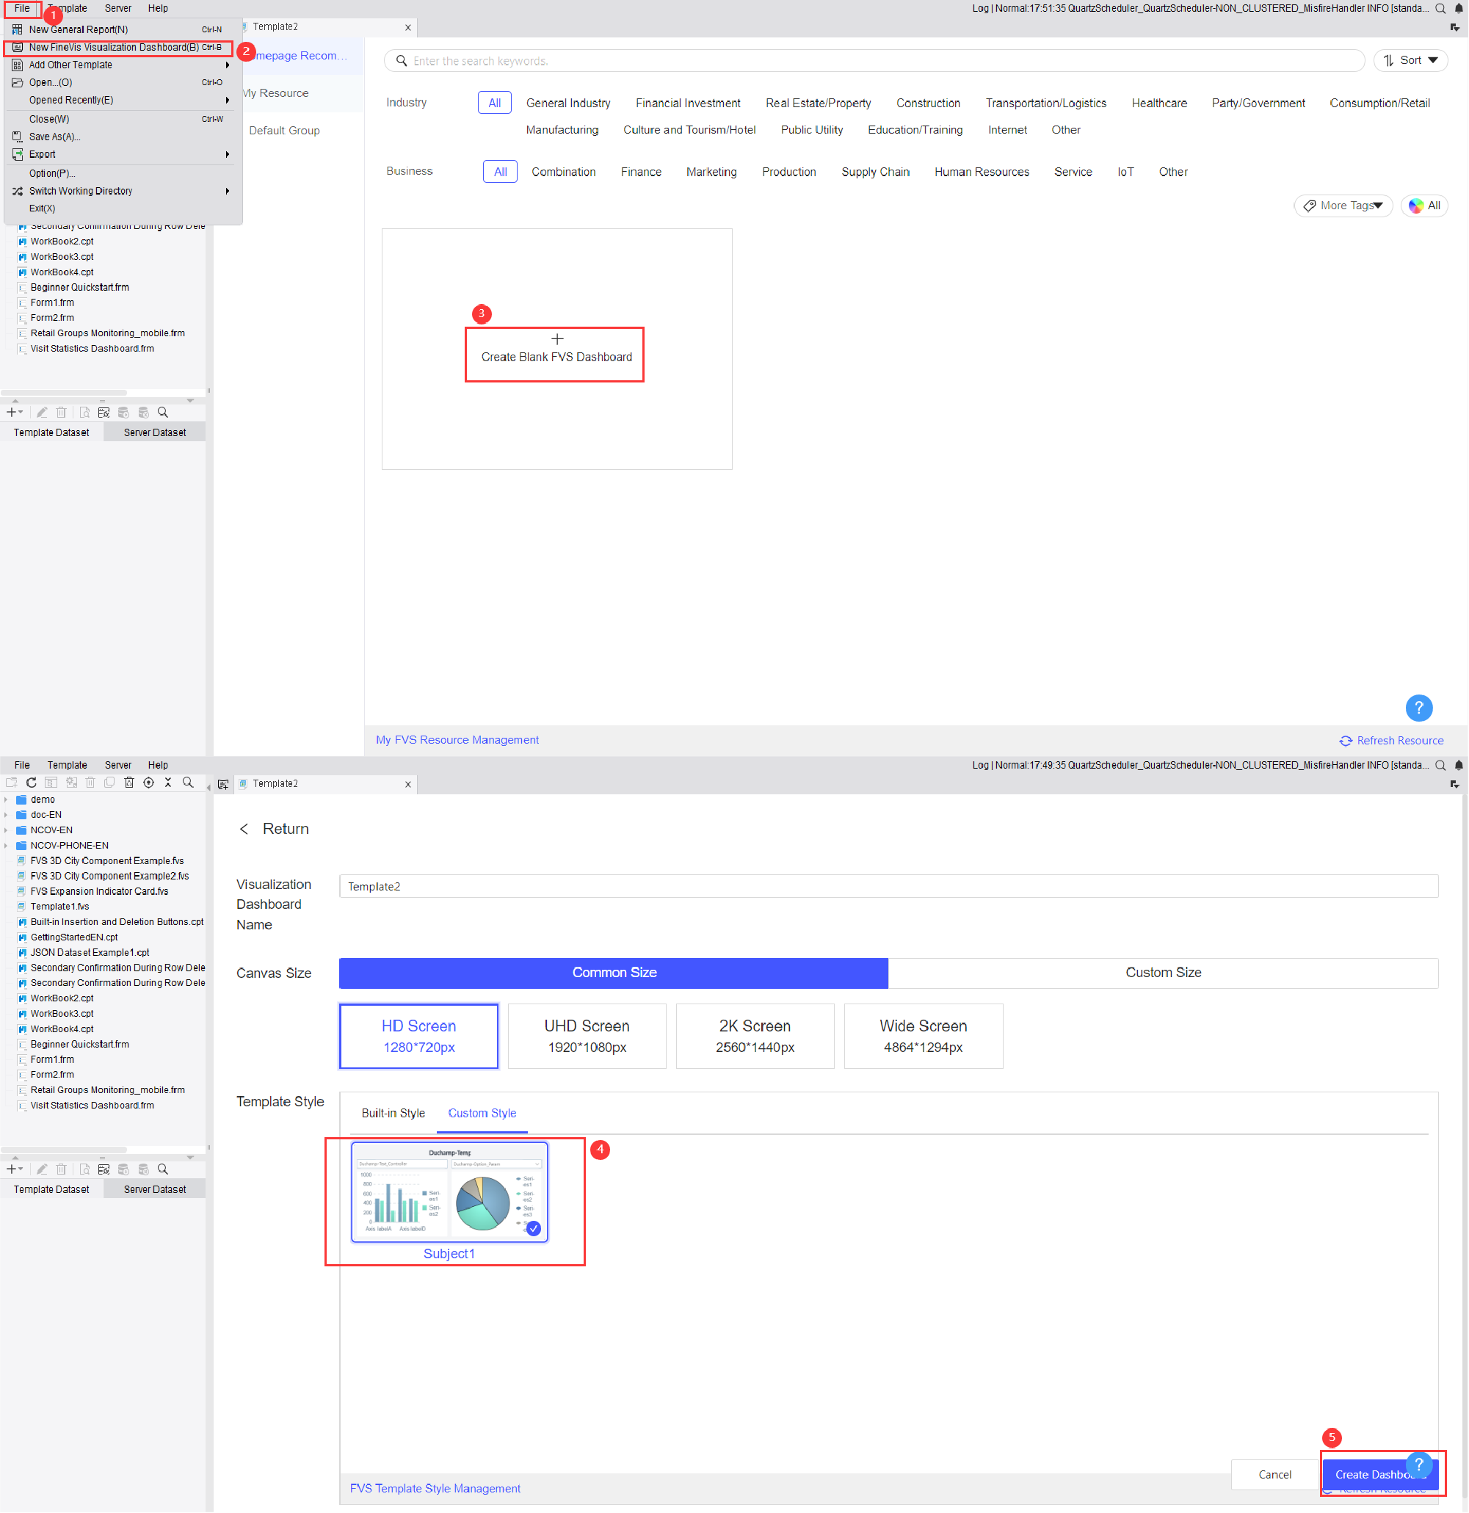Click Create Blank FVS Dashboard
Image resolution: width=1469 pixels, height=1513 pixels.
(556, 355)
